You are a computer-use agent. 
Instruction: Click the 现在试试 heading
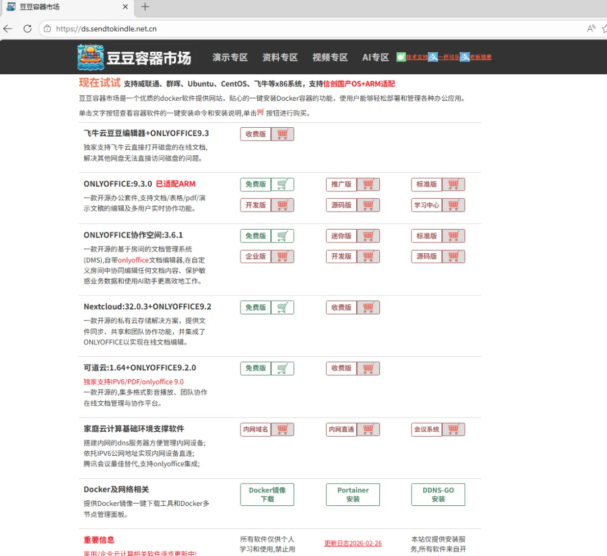[100, 83]
